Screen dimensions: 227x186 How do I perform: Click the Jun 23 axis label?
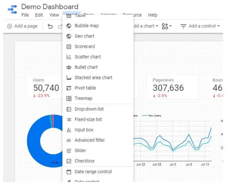click(140, 164)
